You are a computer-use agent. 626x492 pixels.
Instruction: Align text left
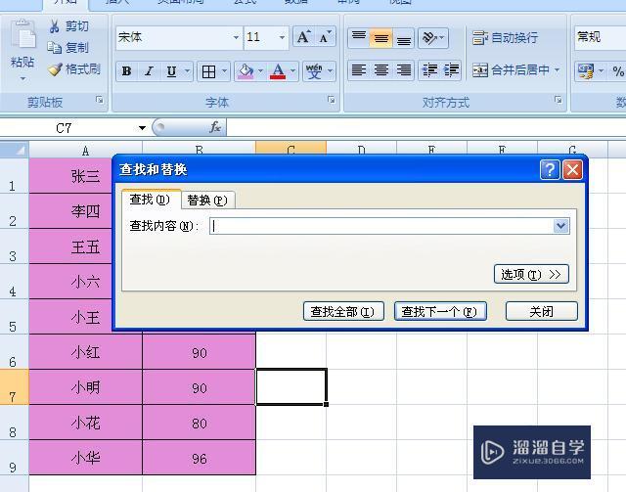[x=359, y=70]
